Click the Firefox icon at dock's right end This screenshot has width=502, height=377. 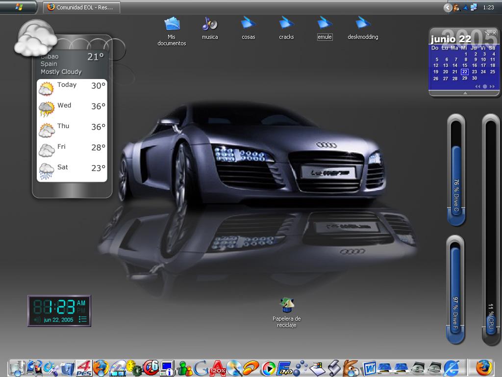coord(483,367)
